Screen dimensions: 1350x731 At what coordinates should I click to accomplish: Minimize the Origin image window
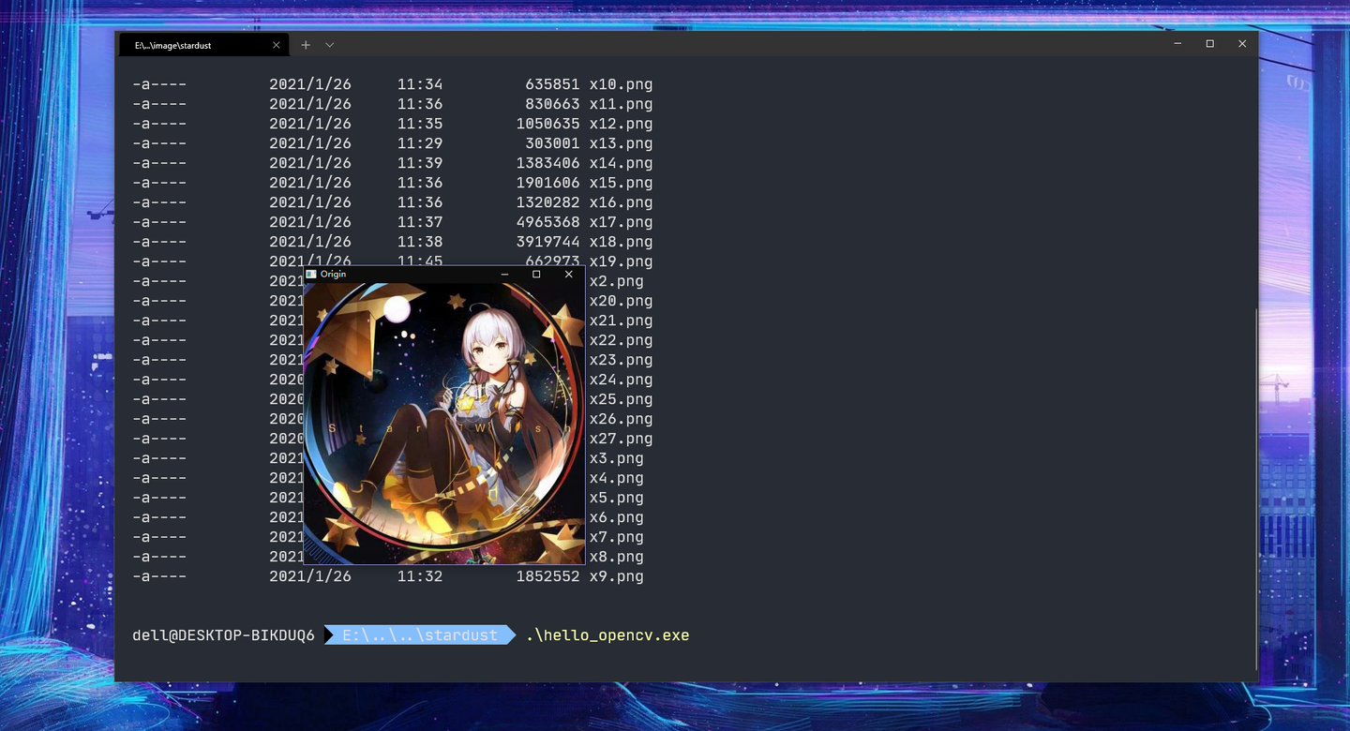[x=504, y=274]
